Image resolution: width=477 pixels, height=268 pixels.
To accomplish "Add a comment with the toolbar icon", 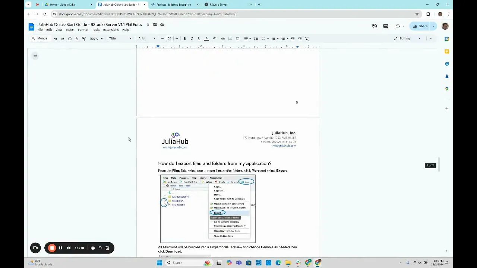I will click(x=230, y=39).
